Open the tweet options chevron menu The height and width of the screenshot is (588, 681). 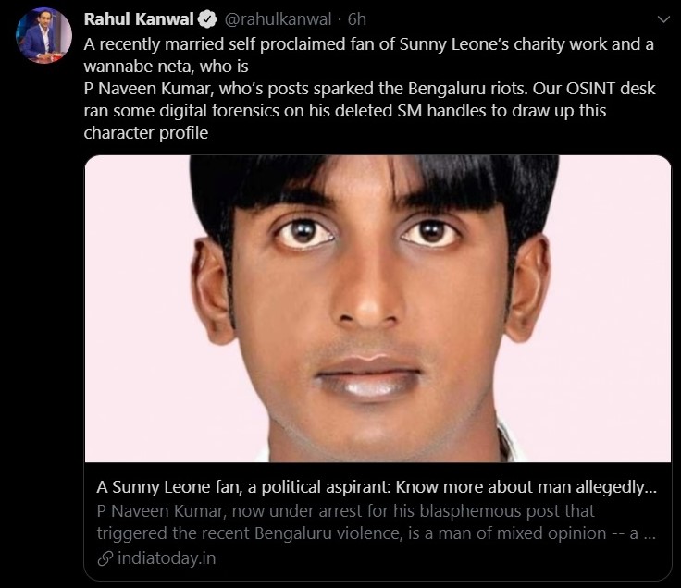coord(663,19)
